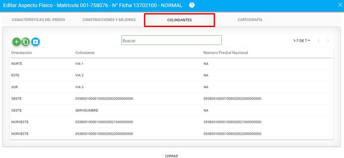Sort by Colindante column header

[x=85, y=53]
